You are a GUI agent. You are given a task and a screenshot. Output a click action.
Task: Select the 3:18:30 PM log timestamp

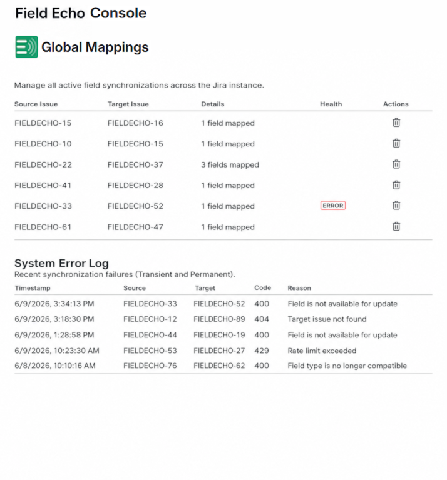54,319
